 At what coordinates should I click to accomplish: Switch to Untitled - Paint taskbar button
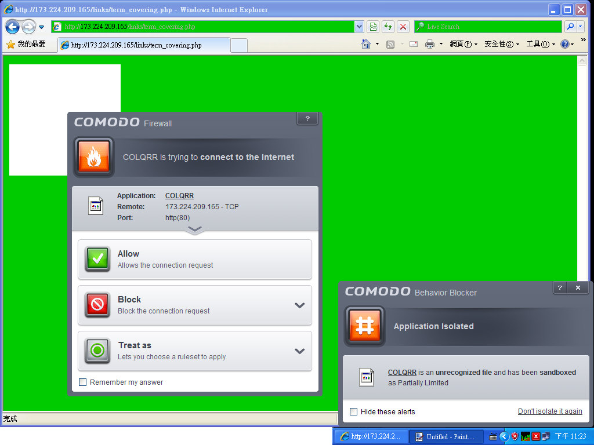pos(446,437)
